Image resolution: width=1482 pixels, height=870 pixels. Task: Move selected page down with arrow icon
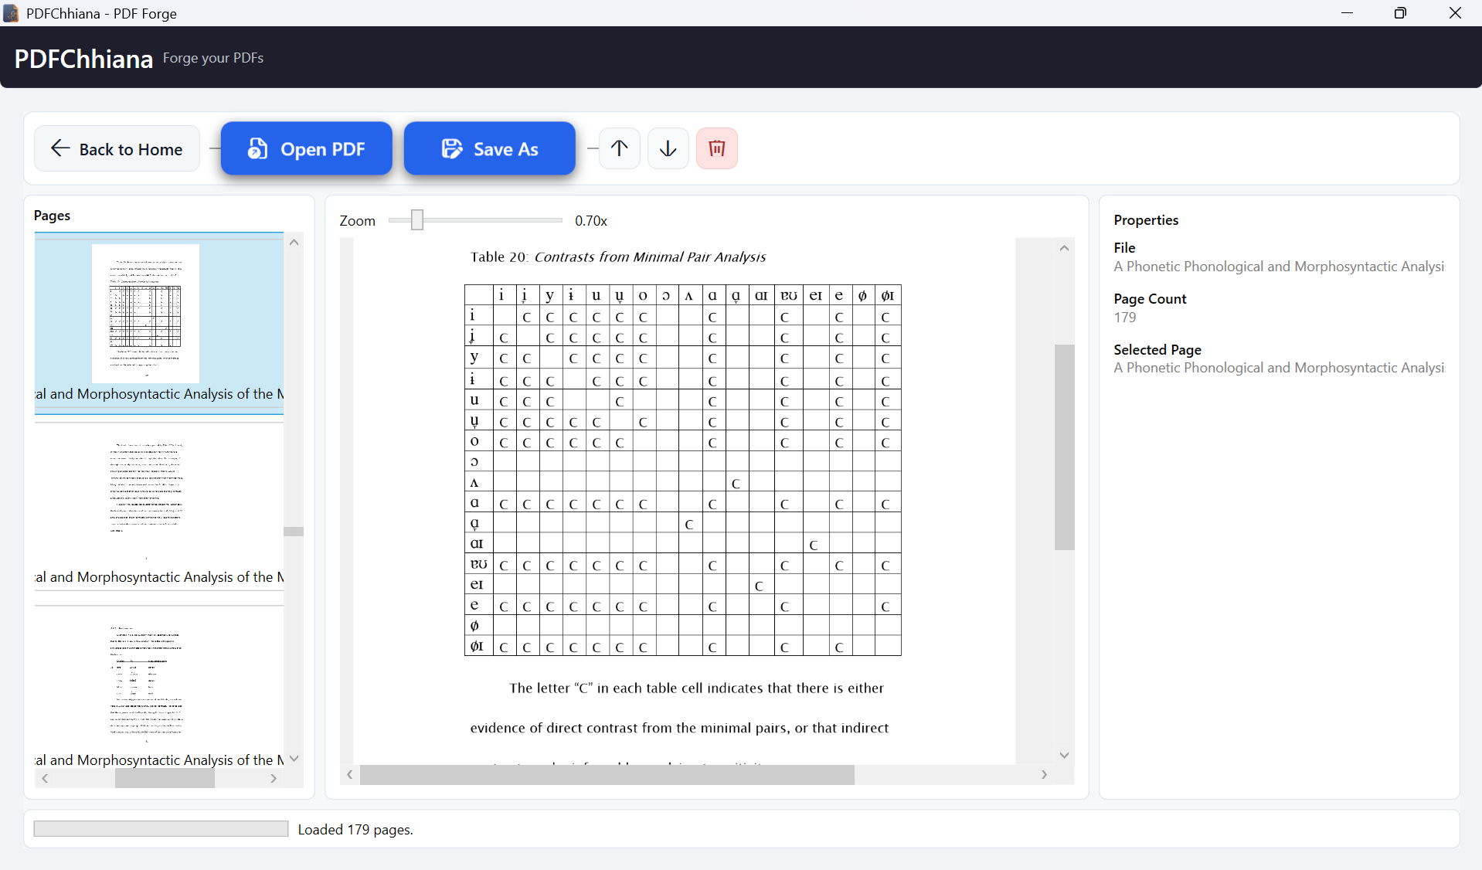(x=668, y=148)
